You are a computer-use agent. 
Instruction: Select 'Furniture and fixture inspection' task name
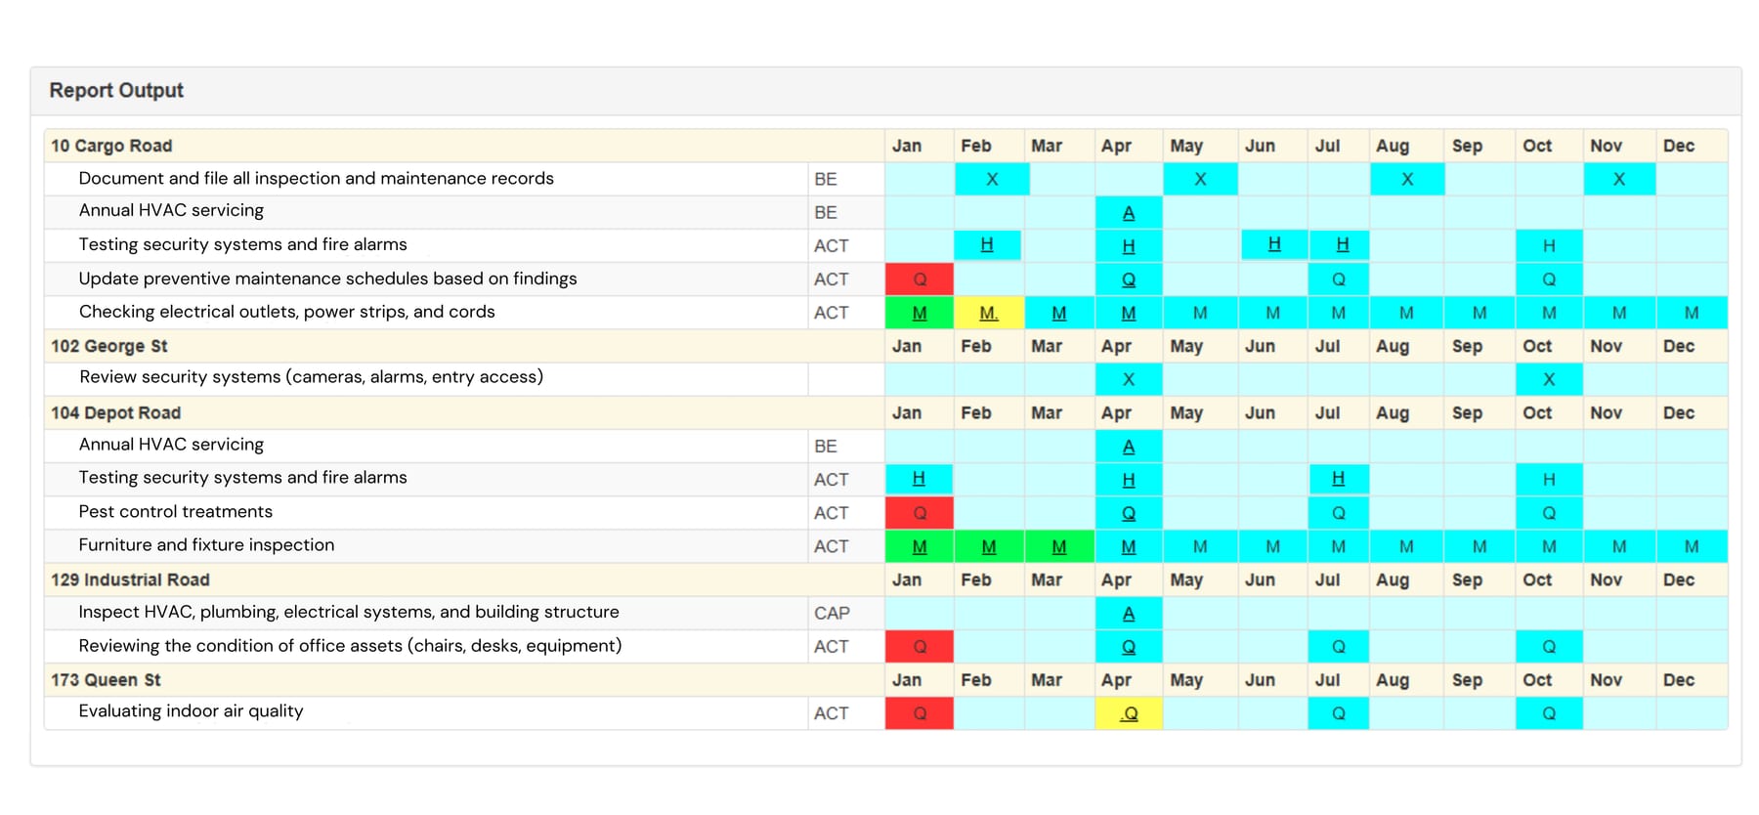point(207,544)
